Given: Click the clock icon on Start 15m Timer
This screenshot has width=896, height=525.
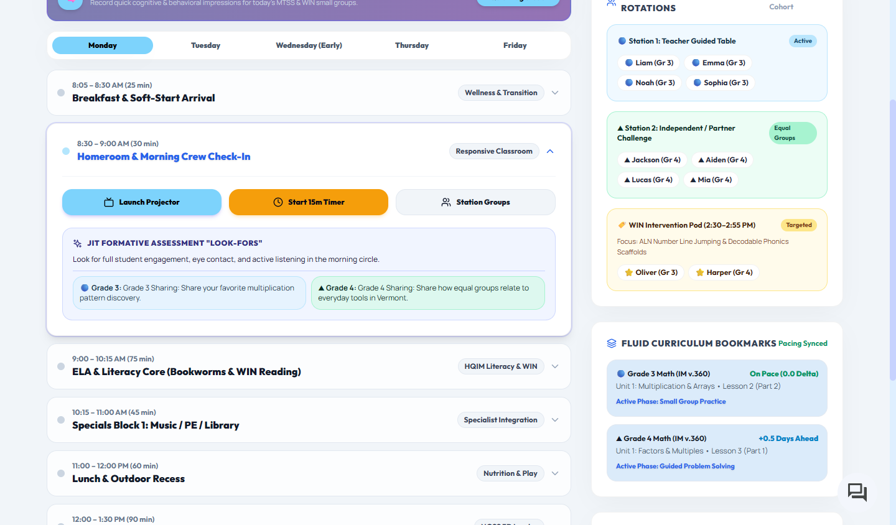Looking at the screenshot, I should pos(278,202).
